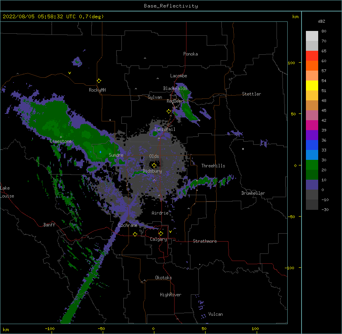342x334 pixels.
Task: Click the Stettler city label
Action: pos(252,94)
